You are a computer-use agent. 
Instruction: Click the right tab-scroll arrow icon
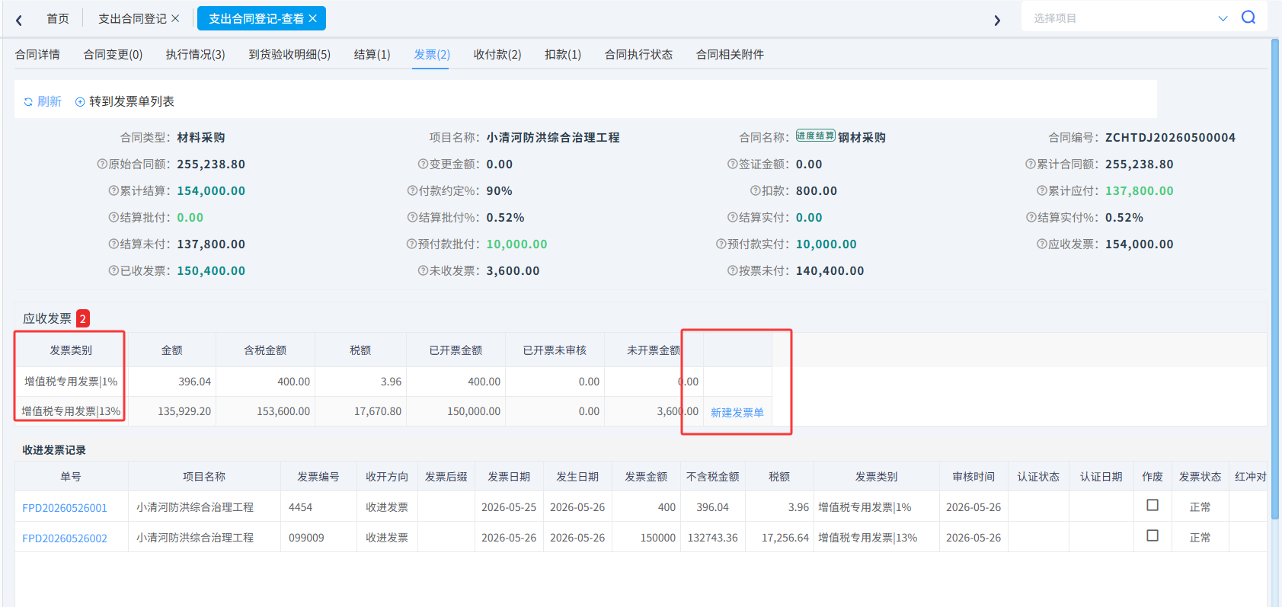[x=997, y=20]
